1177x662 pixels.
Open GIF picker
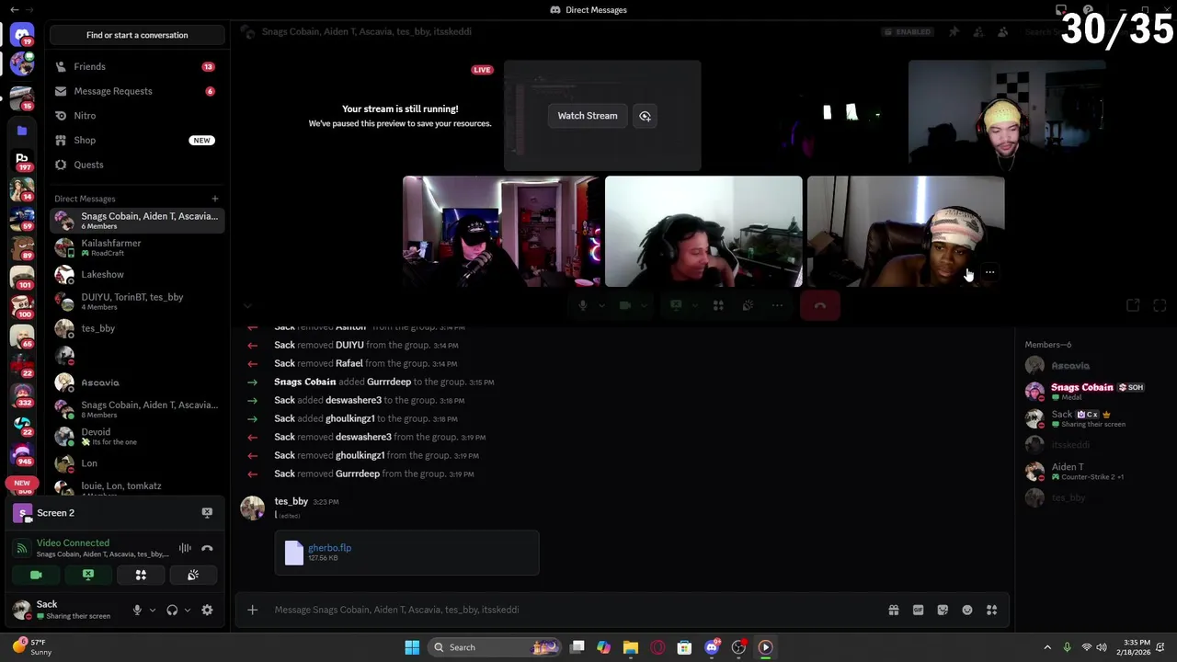pyautogui.click(x=918, y=610)
